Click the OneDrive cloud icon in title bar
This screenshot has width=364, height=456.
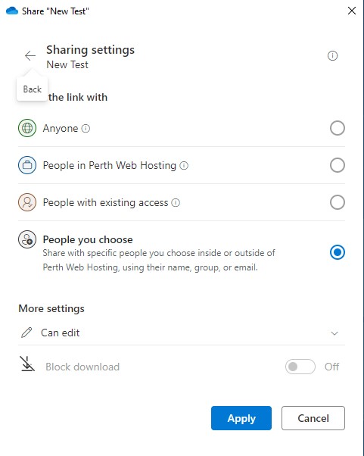pos(12,11)
